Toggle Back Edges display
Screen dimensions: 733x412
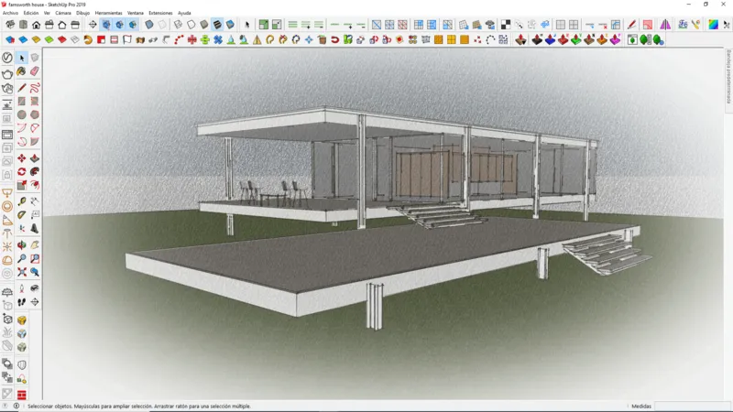(162, 25)
